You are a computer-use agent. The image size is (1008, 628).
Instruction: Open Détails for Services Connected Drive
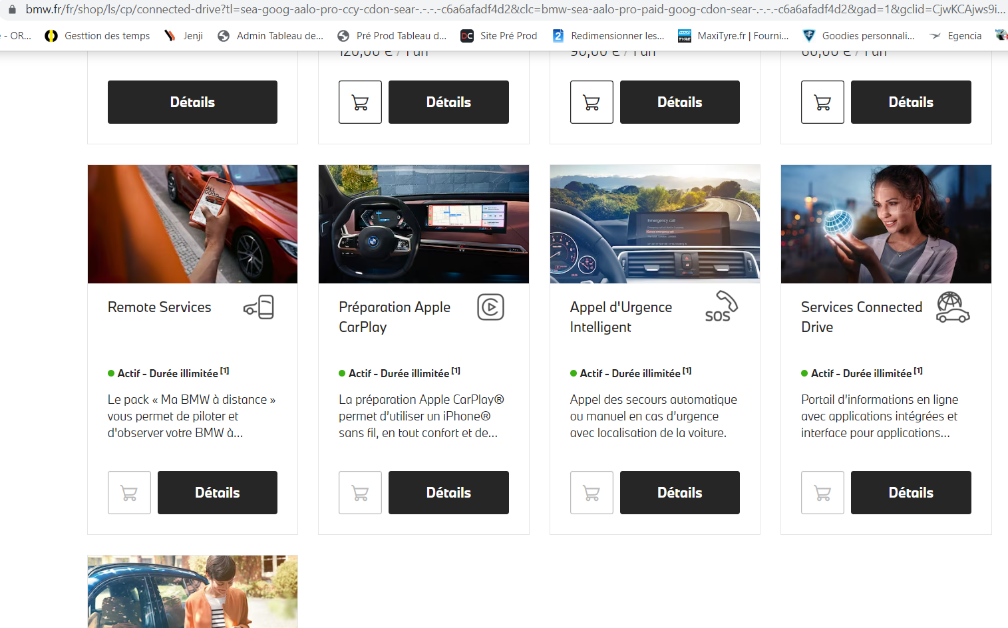(911, 492)
